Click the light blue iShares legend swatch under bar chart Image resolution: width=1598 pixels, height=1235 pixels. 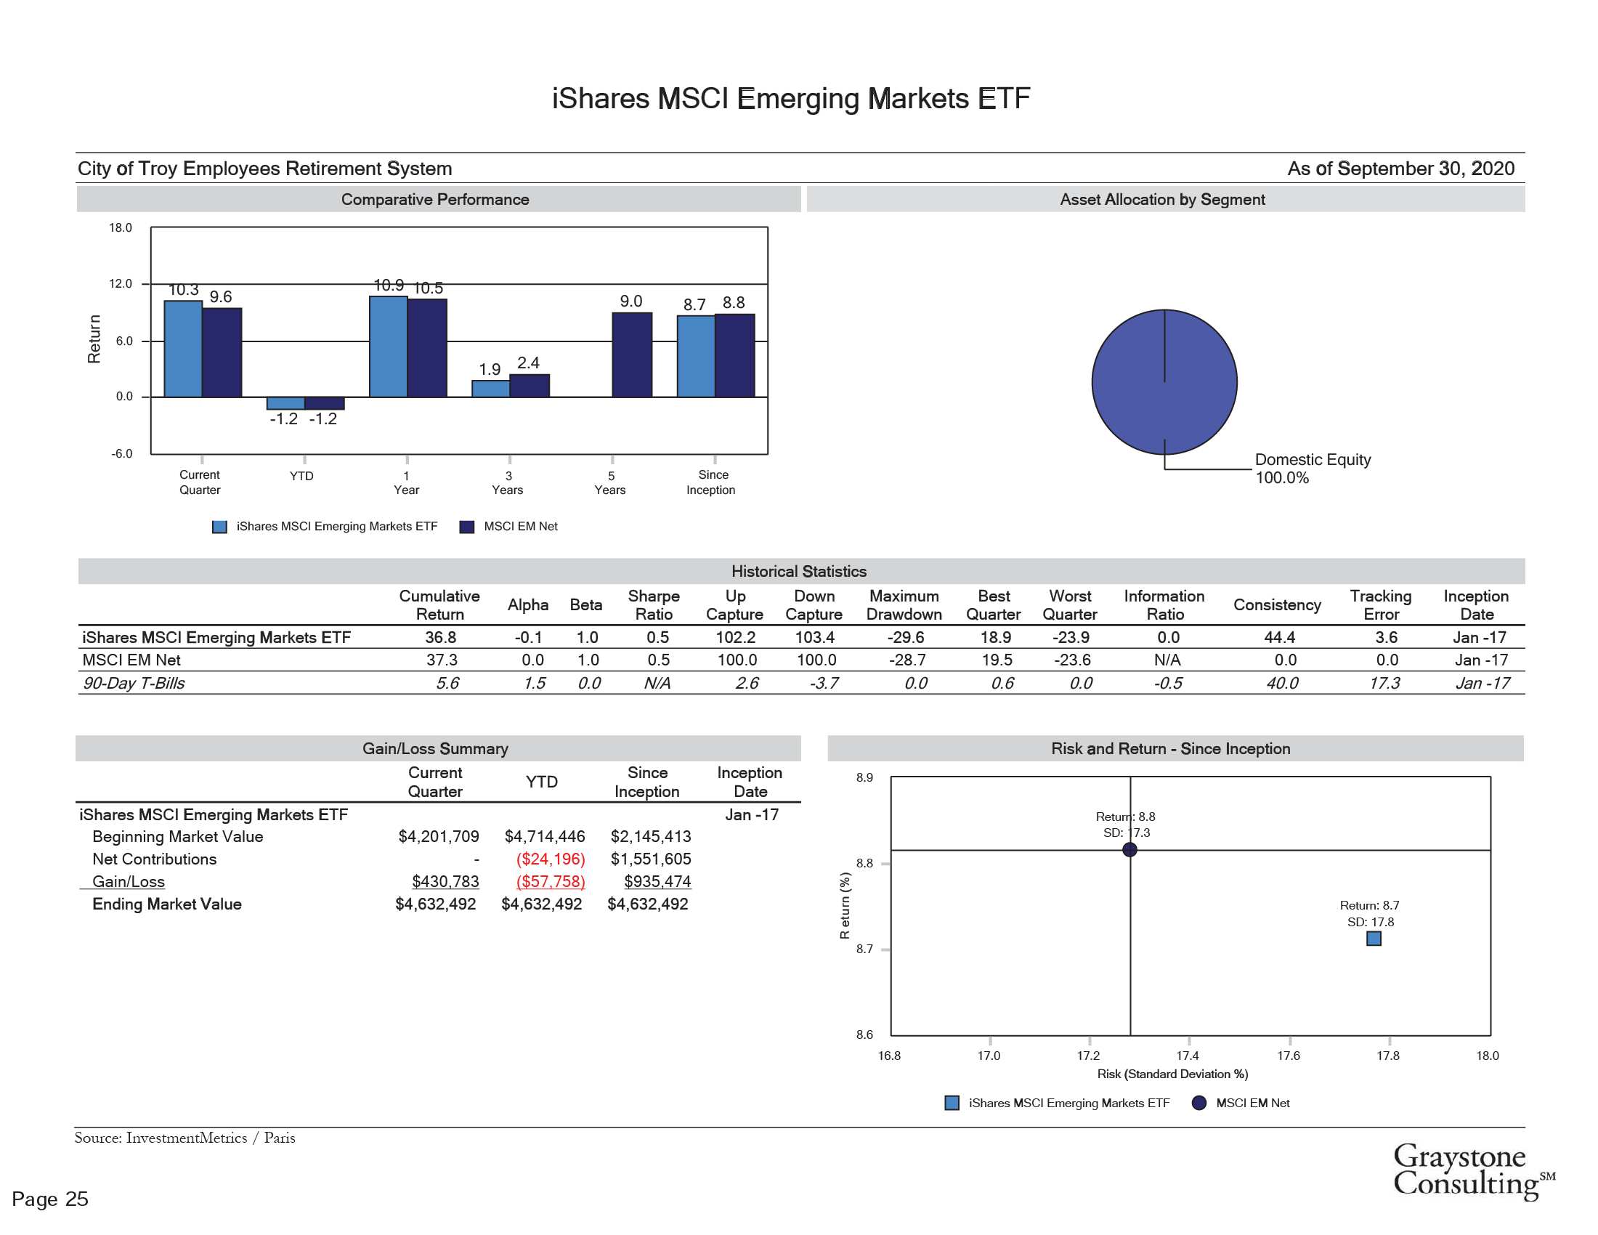click(219, 527)
